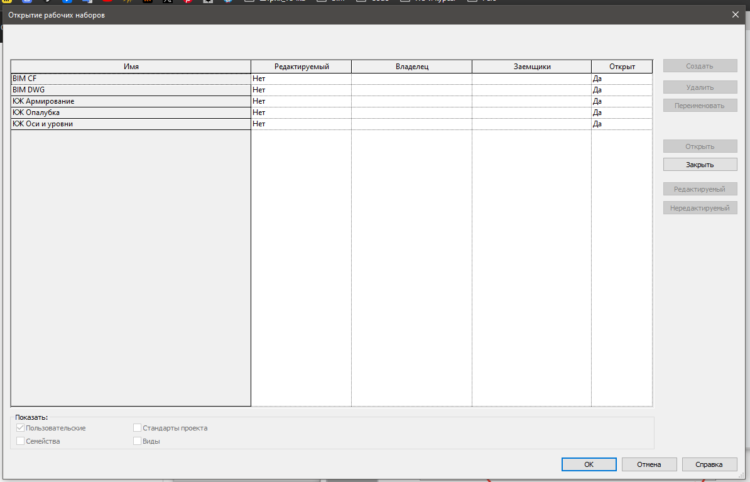Enable the Виды checkbox
Screen dimensions: 750x482
coord(138,441)
